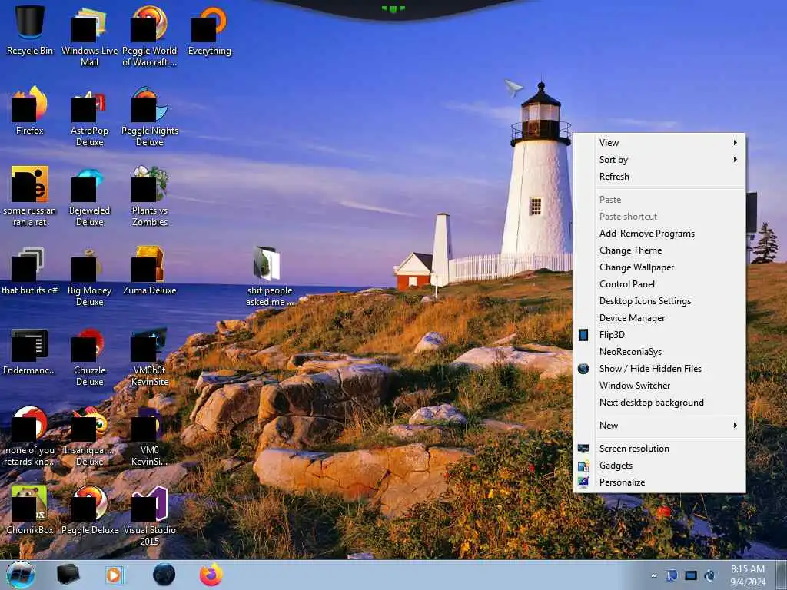
Task: Choose Window Switcher menu entry
Action: (x=659, y=386)
